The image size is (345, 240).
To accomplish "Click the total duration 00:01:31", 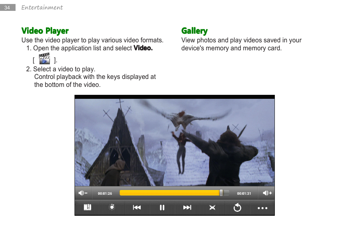I will tap(244, 194).
